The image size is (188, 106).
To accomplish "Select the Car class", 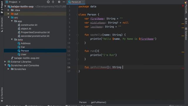I will coord(23,47).
